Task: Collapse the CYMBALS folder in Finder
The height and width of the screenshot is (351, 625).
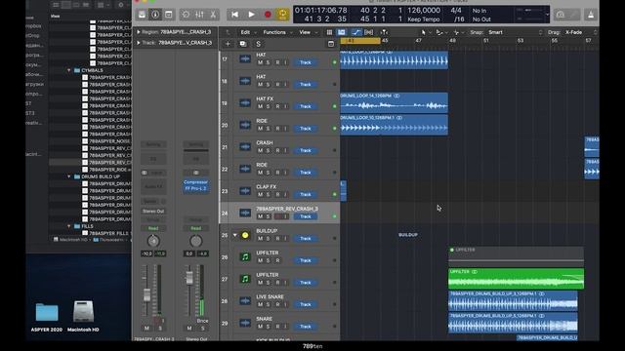Action: [69, 70]
